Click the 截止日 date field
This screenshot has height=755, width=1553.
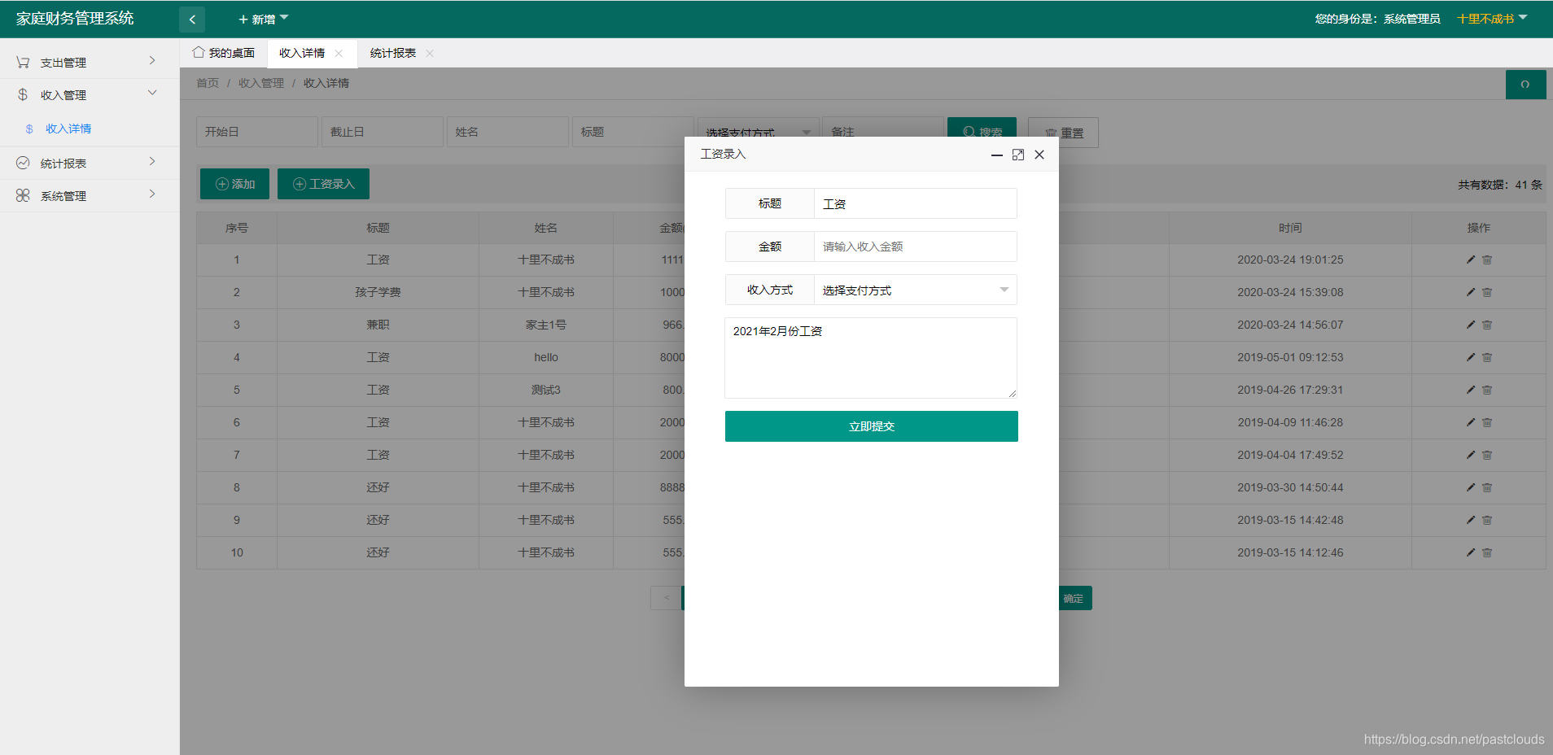(383, 132)
